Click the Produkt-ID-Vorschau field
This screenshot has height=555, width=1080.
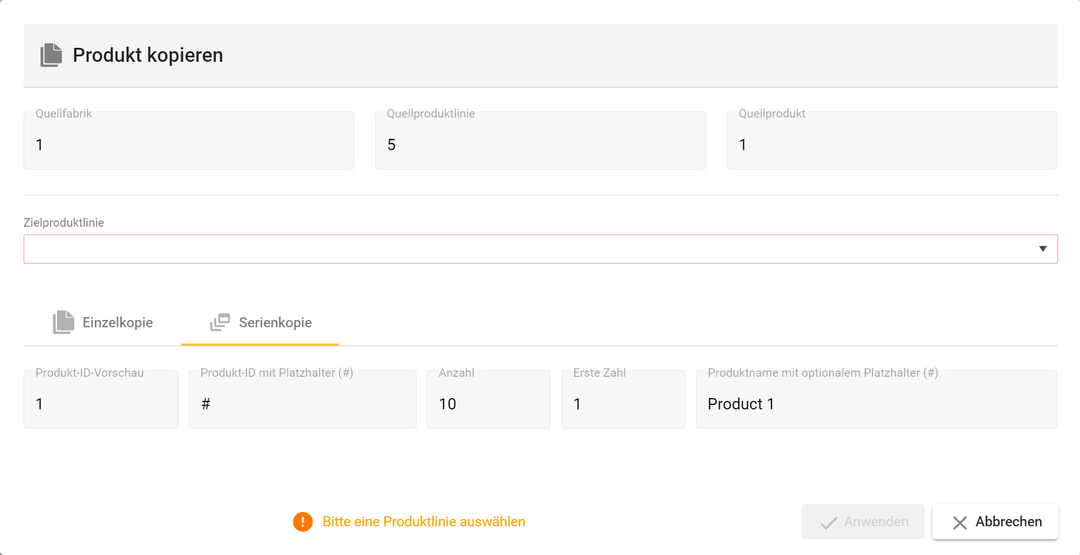point(101,404)
